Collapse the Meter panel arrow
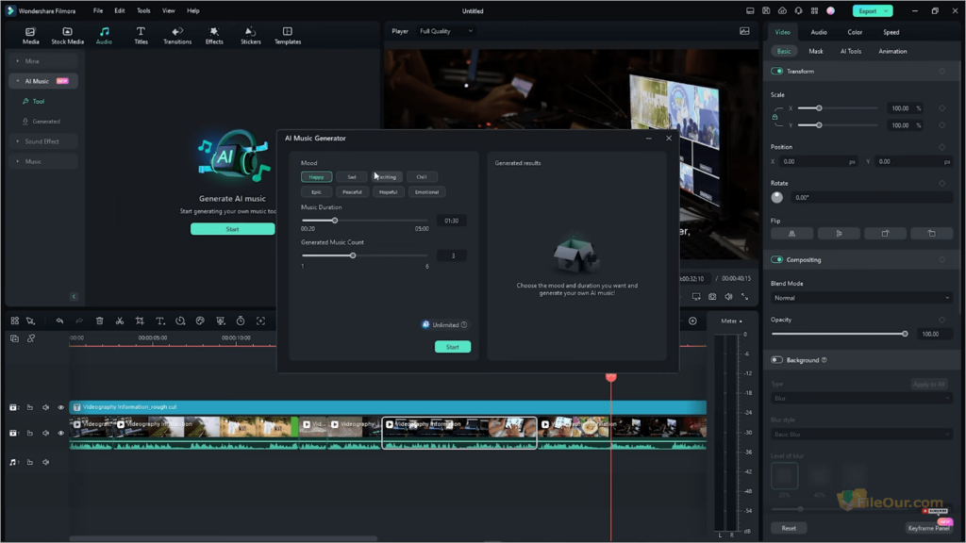966x543 pixels. [741, 321]
